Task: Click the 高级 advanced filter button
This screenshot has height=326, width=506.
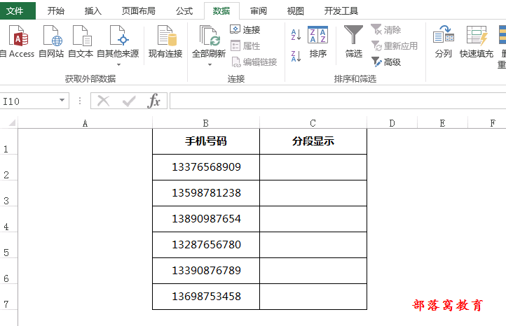Action: pos(386,62)
